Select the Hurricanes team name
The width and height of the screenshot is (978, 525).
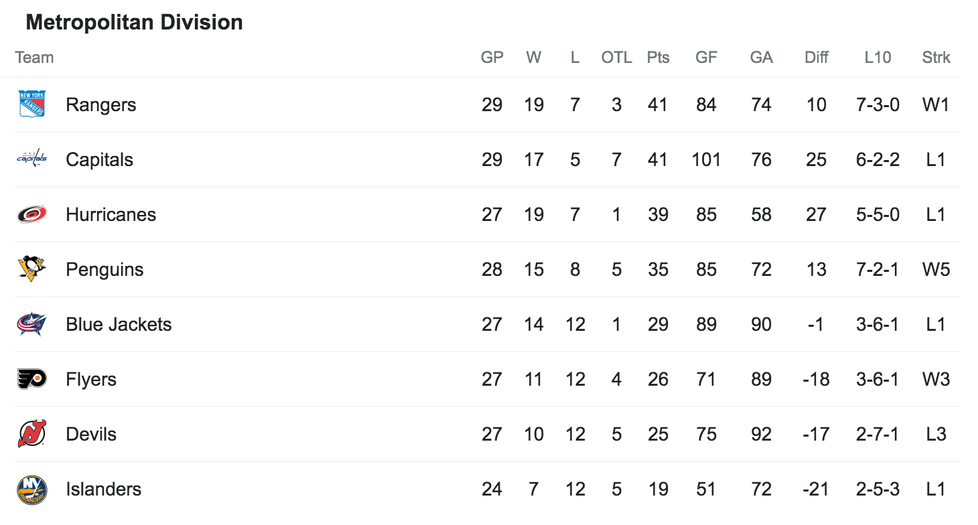tap(111, 215)
